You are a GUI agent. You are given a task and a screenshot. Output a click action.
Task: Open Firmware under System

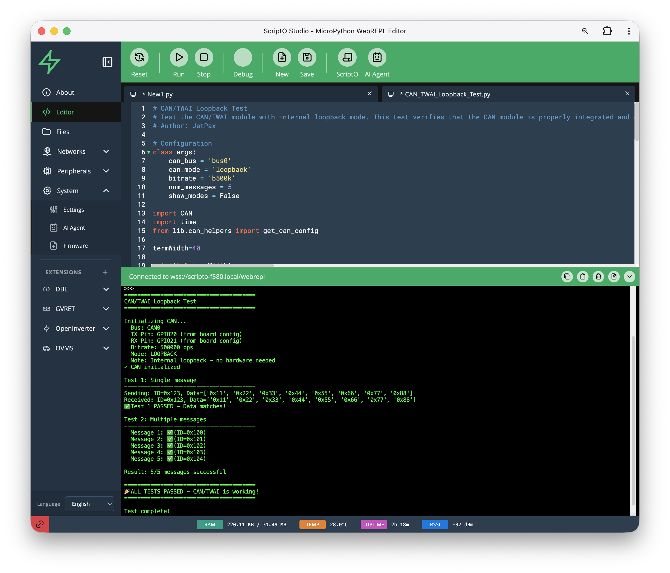(75, 246)
